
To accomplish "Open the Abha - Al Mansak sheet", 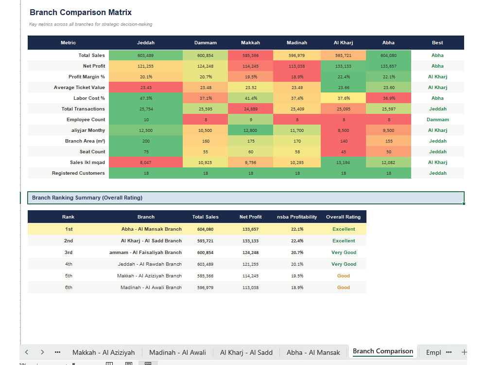I will [313, 352].
